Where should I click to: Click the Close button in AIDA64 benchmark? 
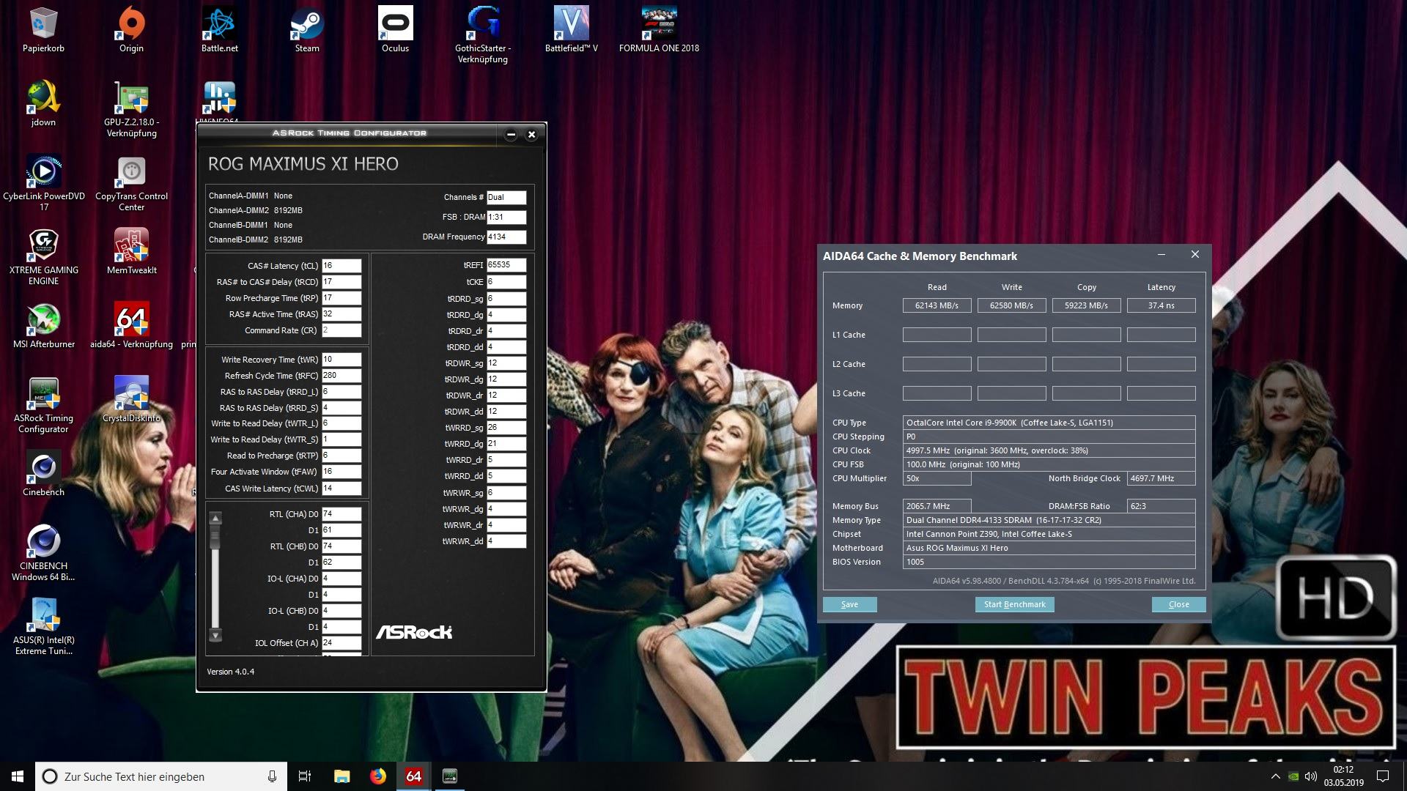pyautogui.click(x=1178, y=604)
